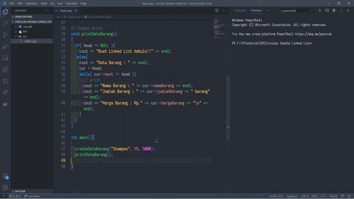This screenshot has height=199, width=354.
Task: Kill the terminal with trash icon
Action: (x=334, y=11)
